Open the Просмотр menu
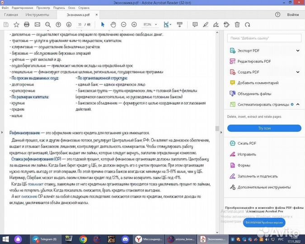This screenshot has width=305, height=244. pos(43,8)
